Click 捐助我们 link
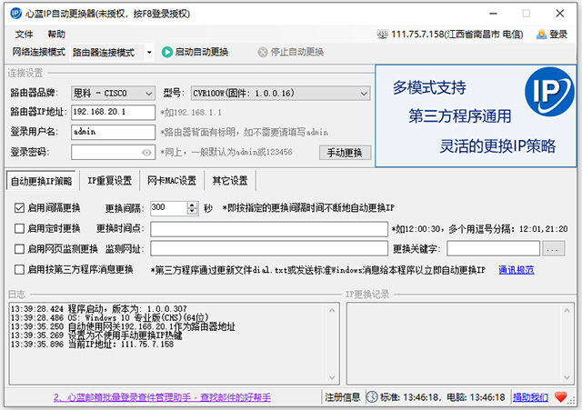This screenshot has width=582, height=410. click(x=530, y=397)
